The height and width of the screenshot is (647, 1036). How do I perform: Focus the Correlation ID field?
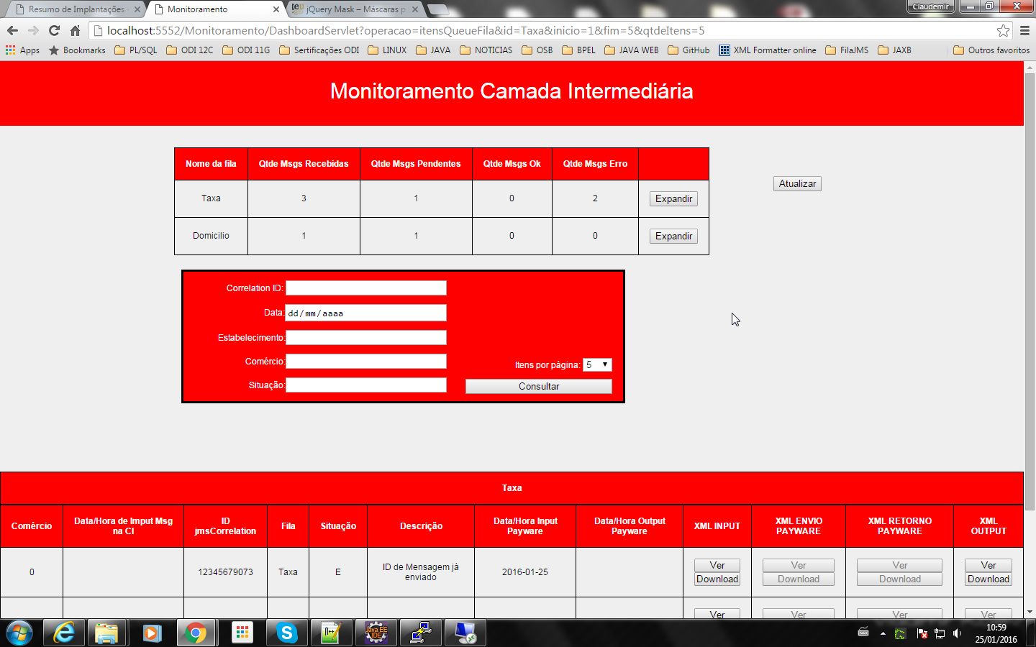click(366, 288)
